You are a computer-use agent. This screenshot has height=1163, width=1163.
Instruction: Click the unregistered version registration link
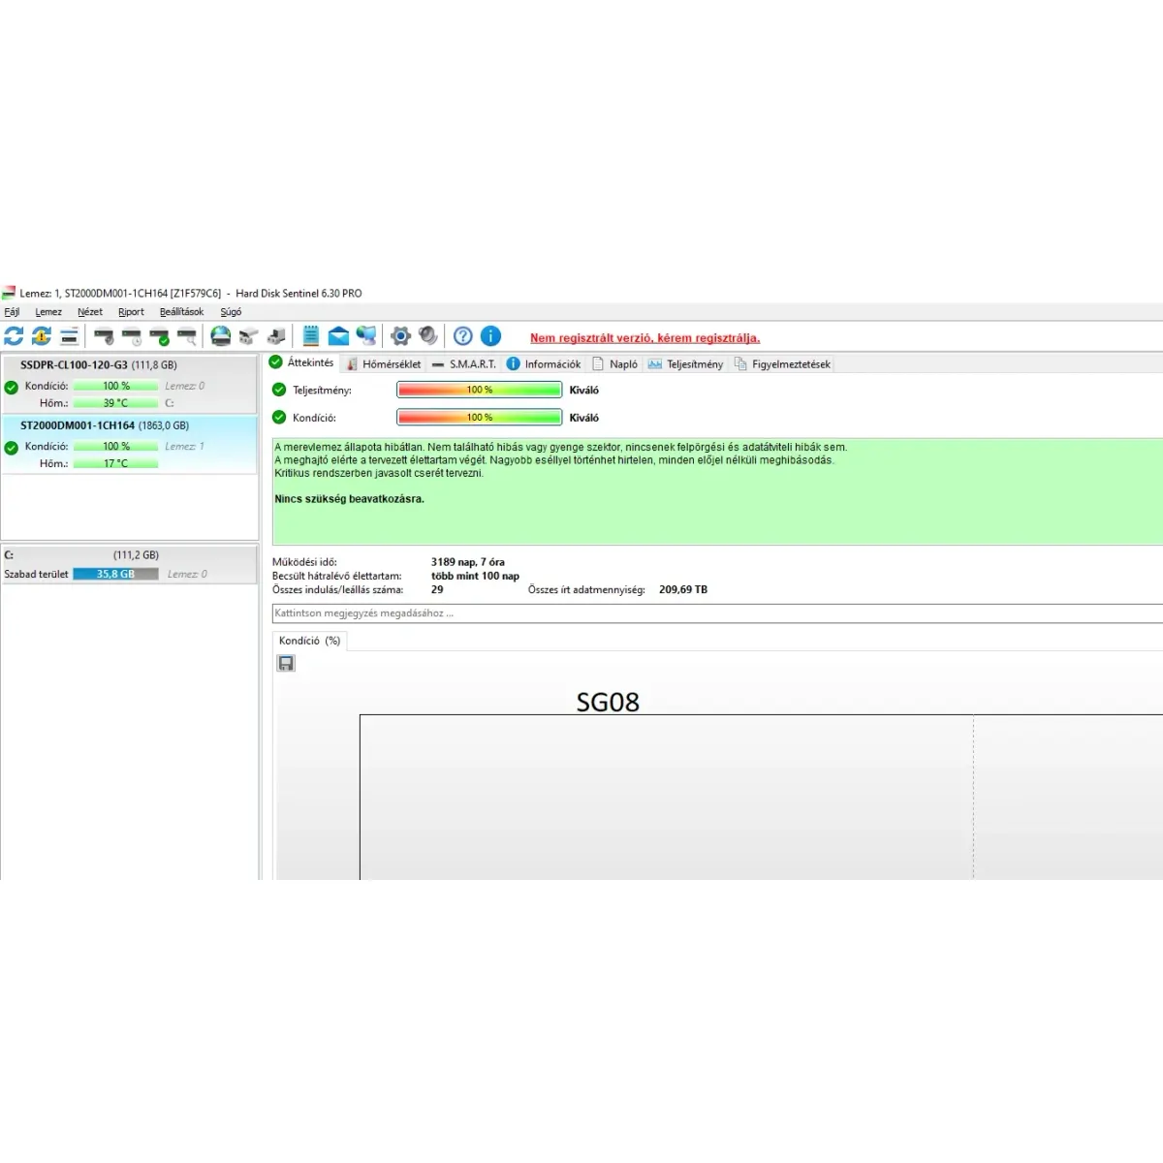644,338
